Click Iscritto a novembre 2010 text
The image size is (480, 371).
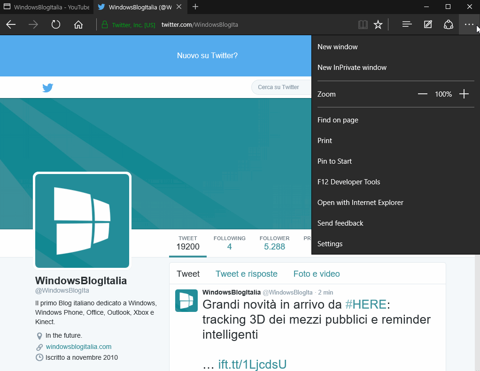(81, 357)
